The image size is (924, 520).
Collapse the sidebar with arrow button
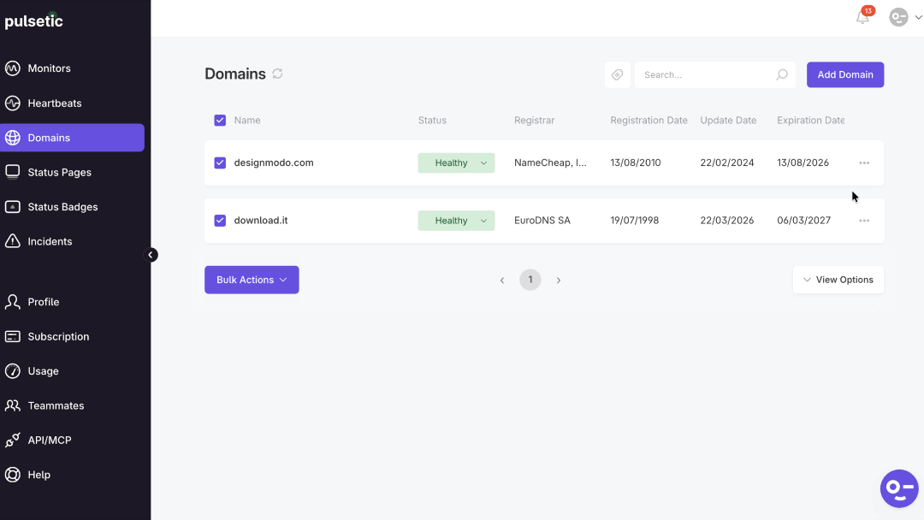coord(151,255)
